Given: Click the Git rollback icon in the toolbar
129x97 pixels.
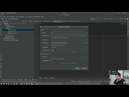Looking at the screenshot, I should coord(122,19).
